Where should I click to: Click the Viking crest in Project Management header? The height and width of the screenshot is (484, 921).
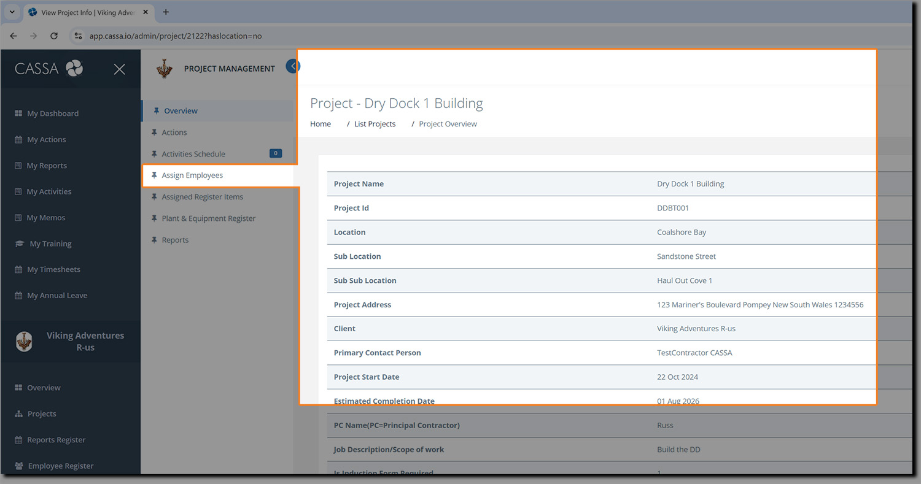[x=164, y=69]
